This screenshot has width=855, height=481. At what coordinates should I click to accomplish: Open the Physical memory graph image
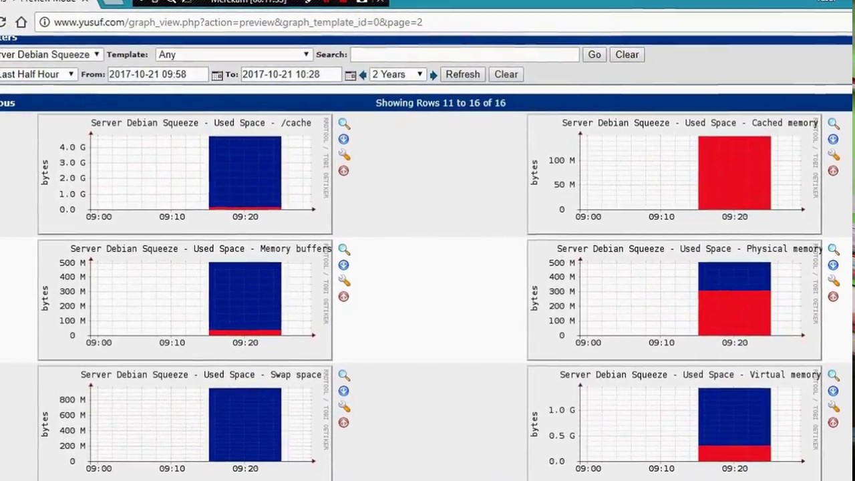coord(675,300)
